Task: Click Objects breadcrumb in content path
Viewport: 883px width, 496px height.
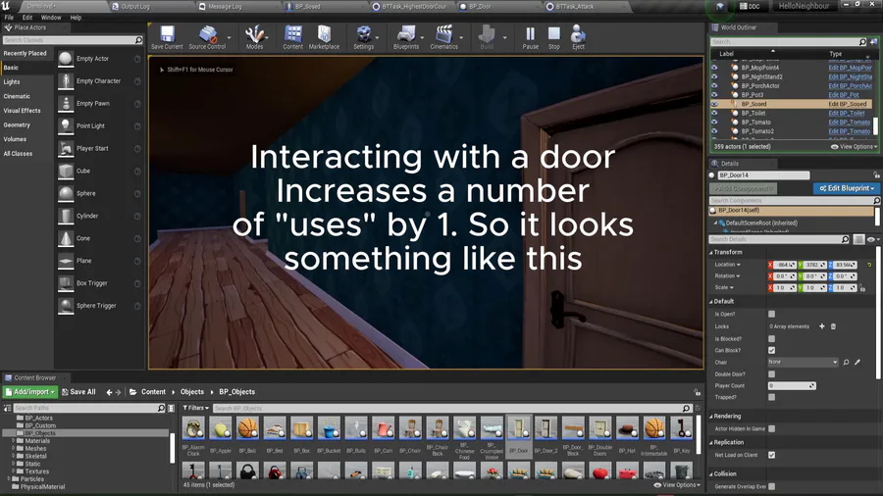Action: click(192, 392)
